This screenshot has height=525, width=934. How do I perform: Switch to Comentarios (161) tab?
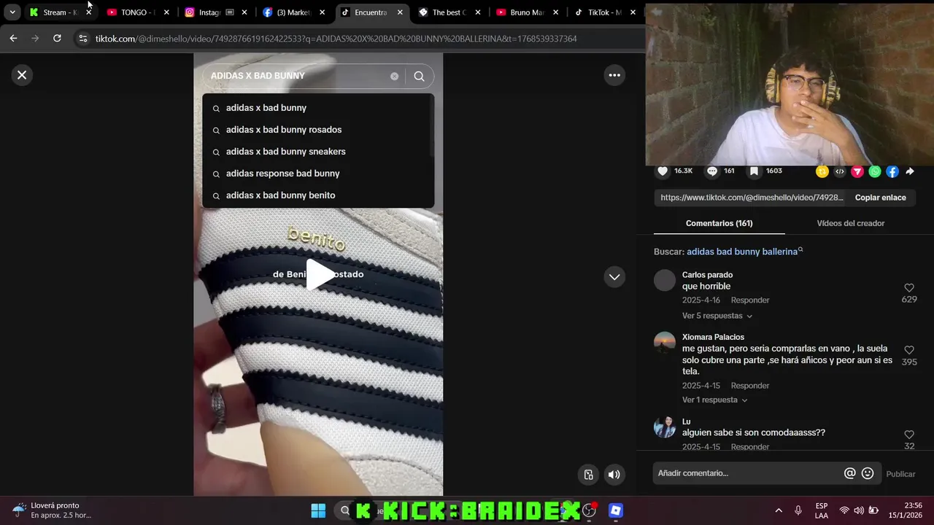pos(719,223)
